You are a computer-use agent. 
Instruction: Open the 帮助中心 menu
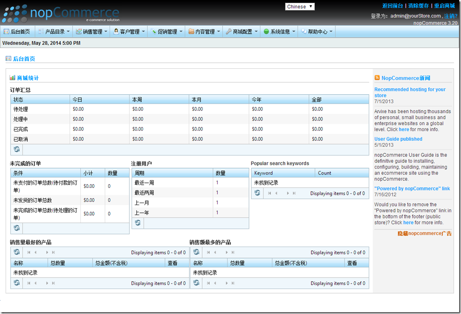317,32
